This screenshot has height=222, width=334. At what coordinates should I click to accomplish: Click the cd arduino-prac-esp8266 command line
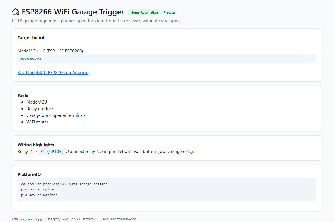pos(64,184)
